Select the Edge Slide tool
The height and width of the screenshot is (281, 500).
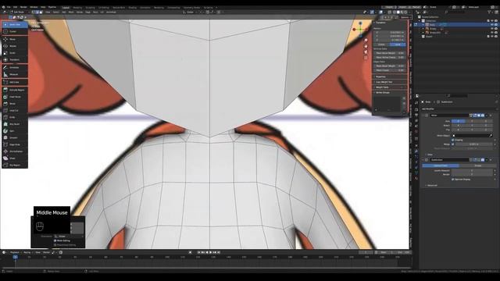15,144
